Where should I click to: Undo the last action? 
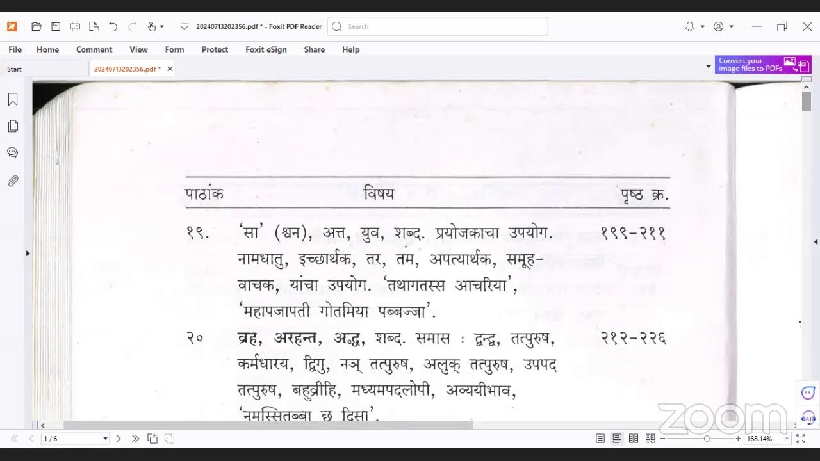(113, 26)
